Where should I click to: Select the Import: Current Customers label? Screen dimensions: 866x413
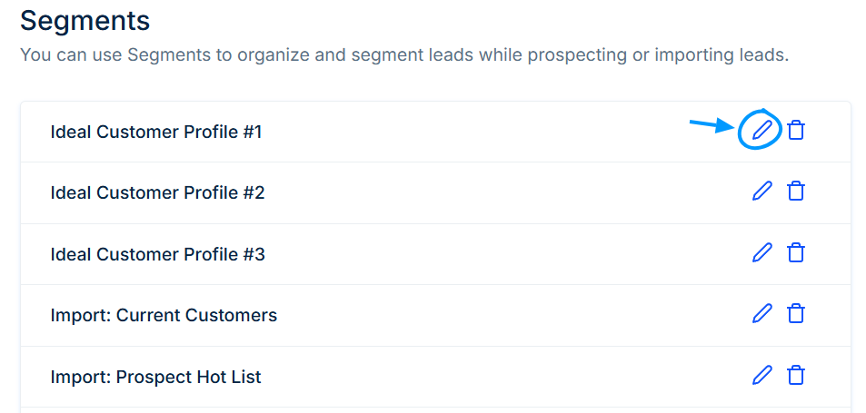(x=164, y=315)
